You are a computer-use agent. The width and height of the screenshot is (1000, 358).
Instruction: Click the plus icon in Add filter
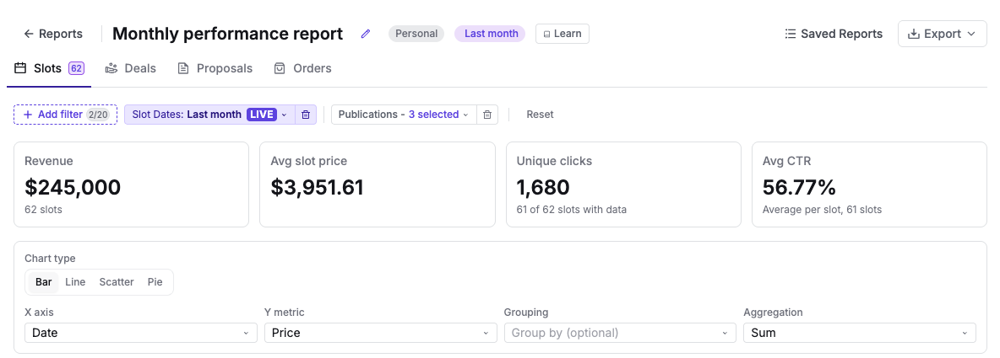(28, 115)
